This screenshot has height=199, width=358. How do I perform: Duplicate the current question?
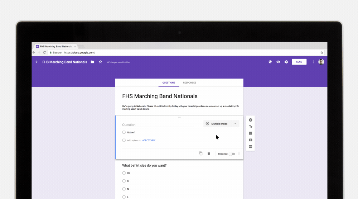tap(201, 153)
